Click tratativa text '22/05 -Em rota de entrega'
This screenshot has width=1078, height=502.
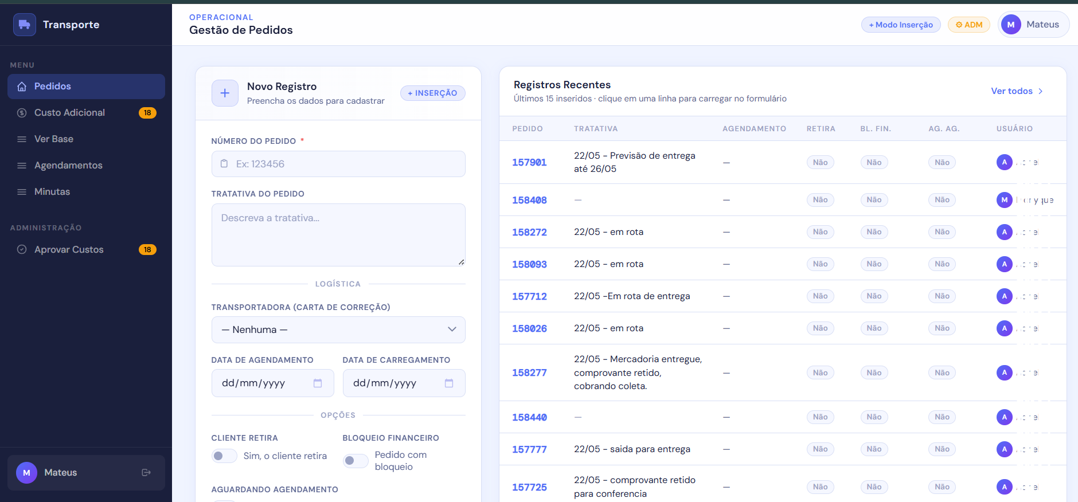click(x=632, y=296)
